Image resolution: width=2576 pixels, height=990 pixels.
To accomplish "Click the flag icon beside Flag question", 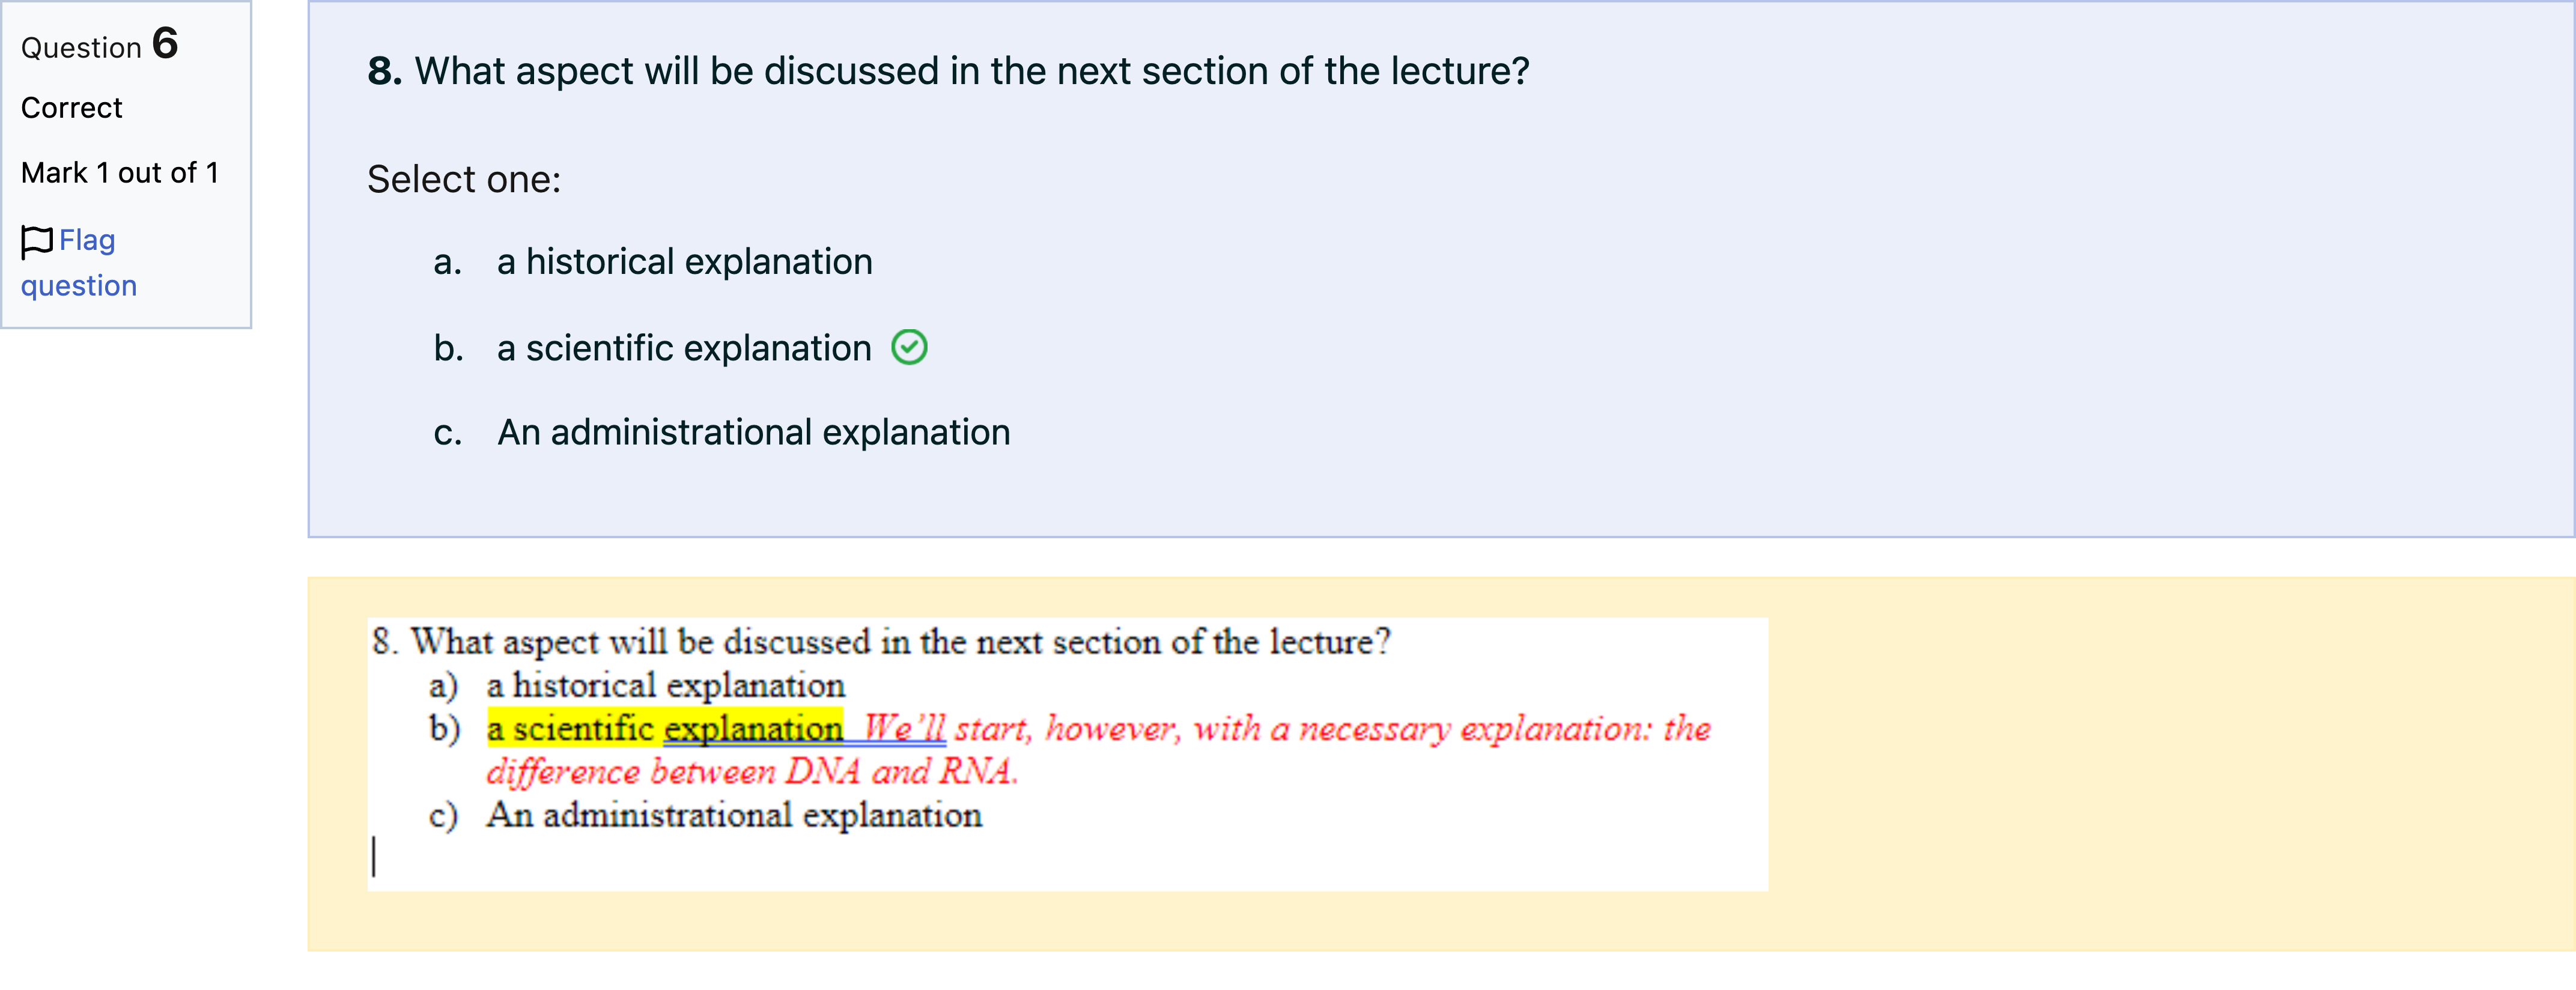I will (37, 241).
